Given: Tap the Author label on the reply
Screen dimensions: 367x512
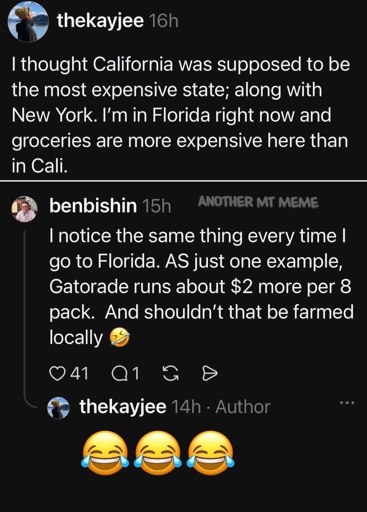Looking at the screenshot, I should [x=243, y=407].
